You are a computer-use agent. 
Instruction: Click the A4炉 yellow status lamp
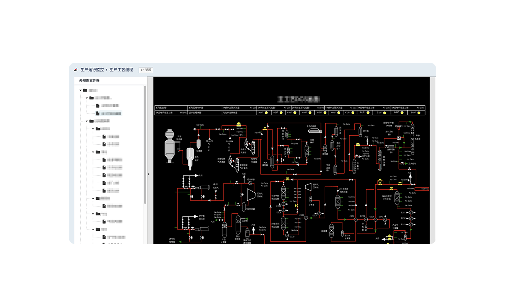(310, 113)
